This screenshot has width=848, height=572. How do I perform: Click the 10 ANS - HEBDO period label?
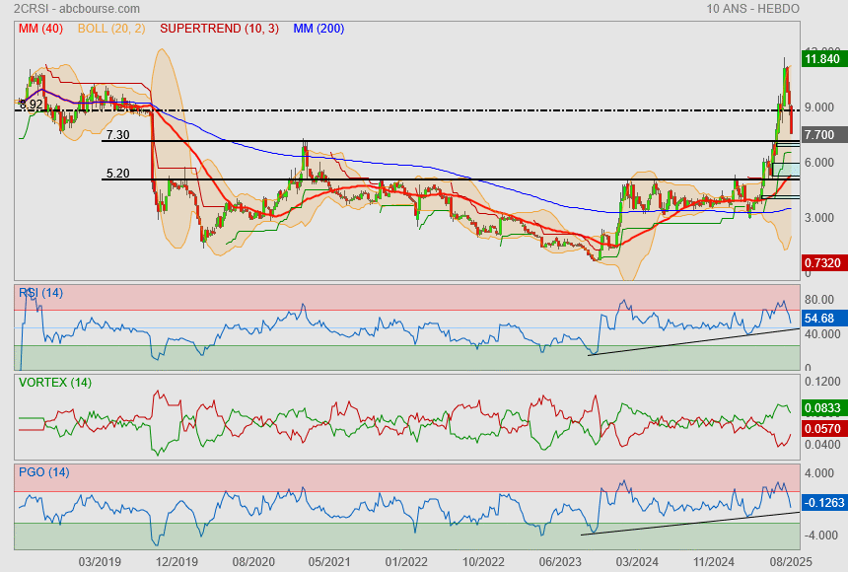pos(752,9)
